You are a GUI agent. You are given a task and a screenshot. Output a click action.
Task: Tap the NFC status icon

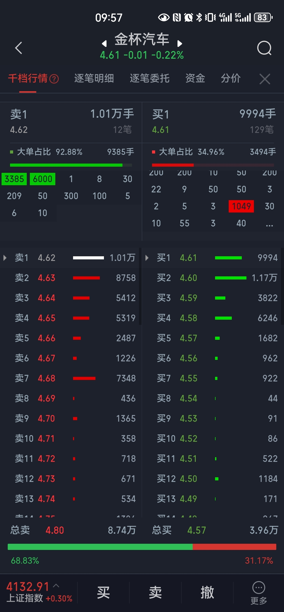pos(177,18)
